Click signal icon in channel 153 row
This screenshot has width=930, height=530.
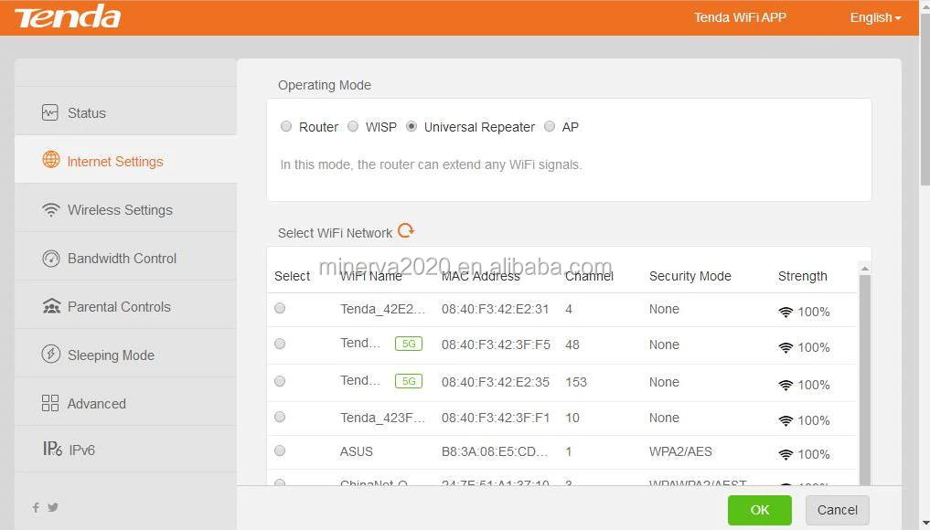[x=786, y=386]
